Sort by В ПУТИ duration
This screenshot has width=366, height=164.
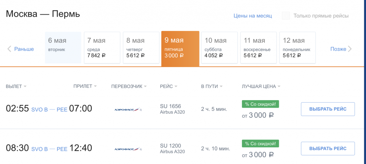tap(212, 86)
